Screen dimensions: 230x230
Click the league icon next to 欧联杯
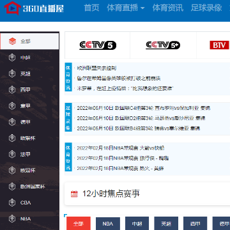[x=12, y=138]
